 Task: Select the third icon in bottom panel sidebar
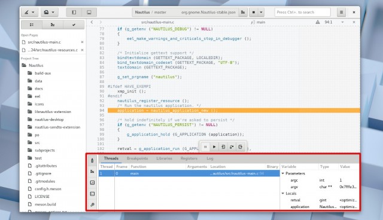[92, 183]
